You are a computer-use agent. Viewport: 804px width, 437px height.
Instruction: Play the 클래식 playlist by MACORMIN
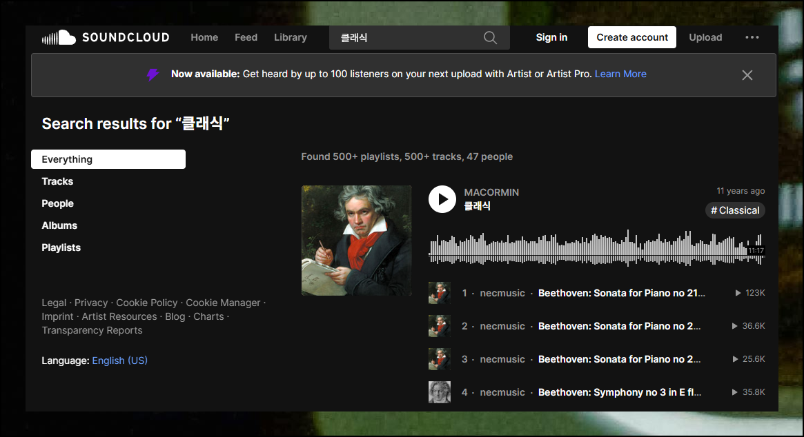pos(442,199)
